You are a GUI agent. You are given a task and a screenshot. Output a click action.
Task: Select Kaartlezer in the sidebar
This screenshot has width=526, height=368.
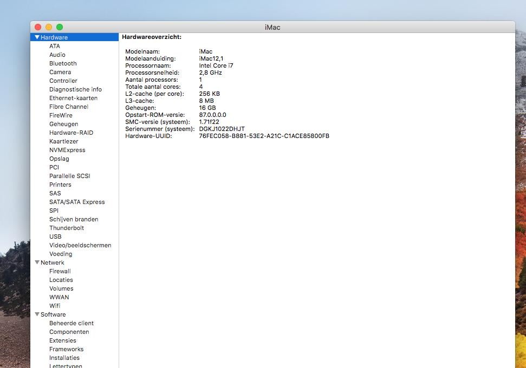coord(64,141)
